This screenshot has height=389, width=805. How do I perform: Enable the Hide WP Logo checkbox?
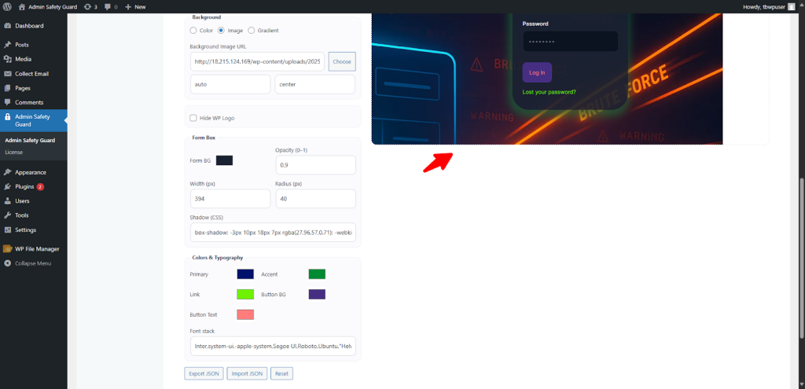pos(193,118)
